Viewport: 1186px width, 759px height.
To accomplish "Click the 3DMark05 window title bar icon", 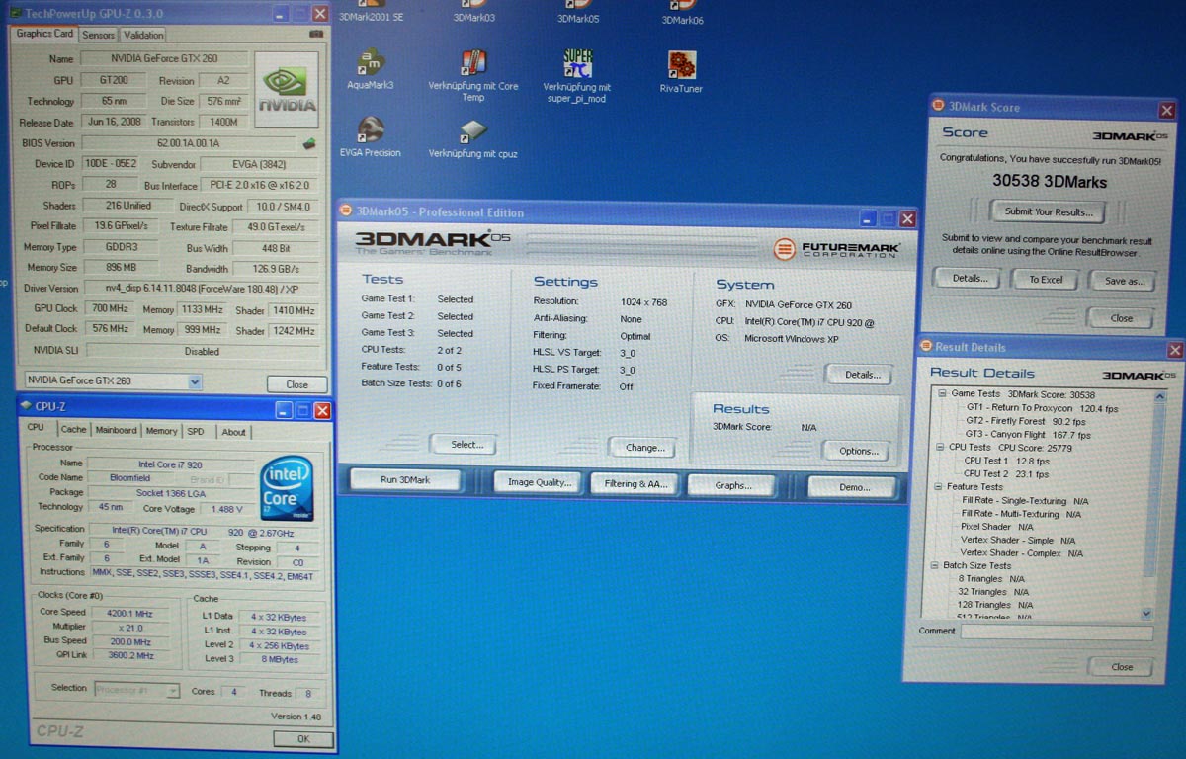I will (x=347, y=211).
